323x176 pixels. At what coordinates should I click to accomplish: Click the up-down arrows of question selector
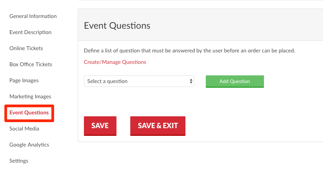pos(191,81)
